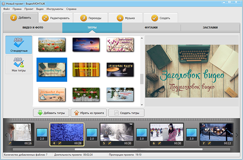Open the Правка menu
The height and width of the screenshot is (160, 243).
(x=17, y=9)
